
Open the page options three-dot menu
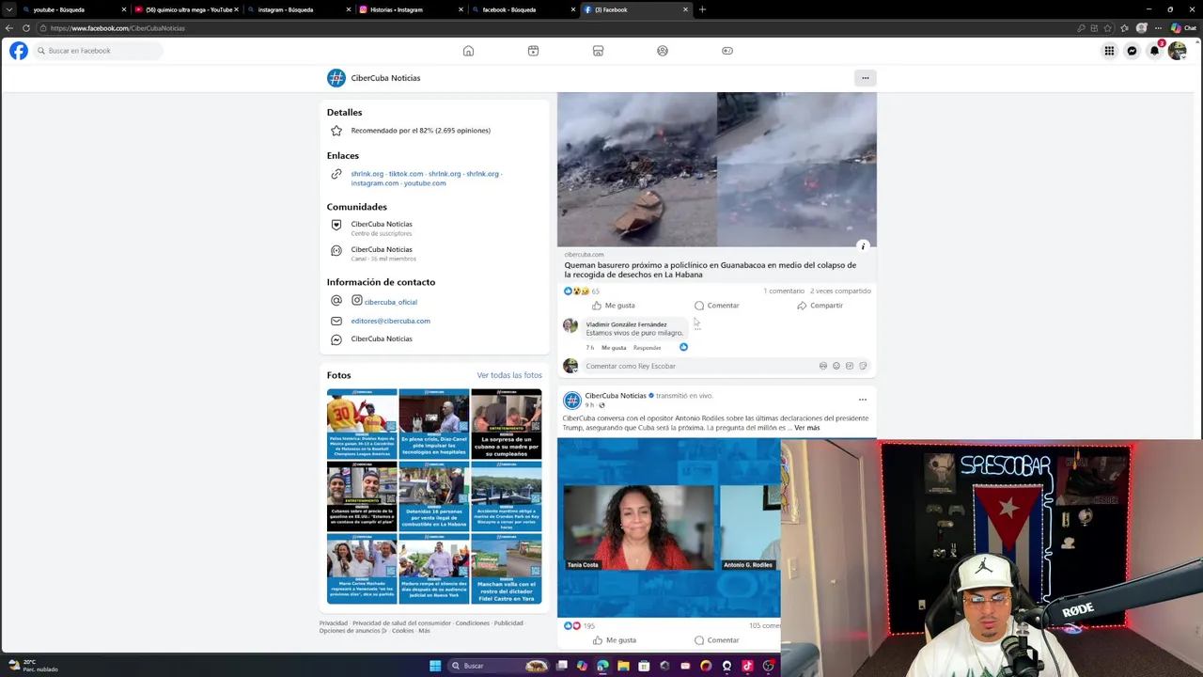point(865,78)
